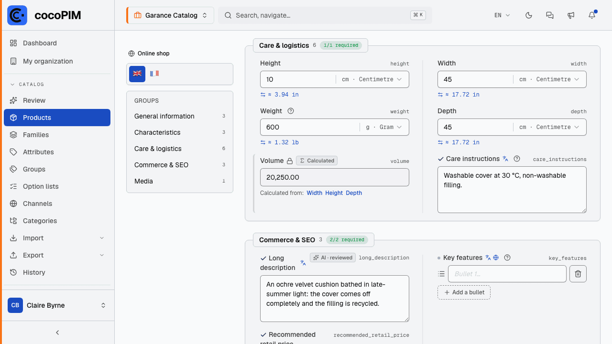Viewport: 612px width, 344px height.
Task: Follow the Depth calculated-from link
Action: tap(354, 193)
